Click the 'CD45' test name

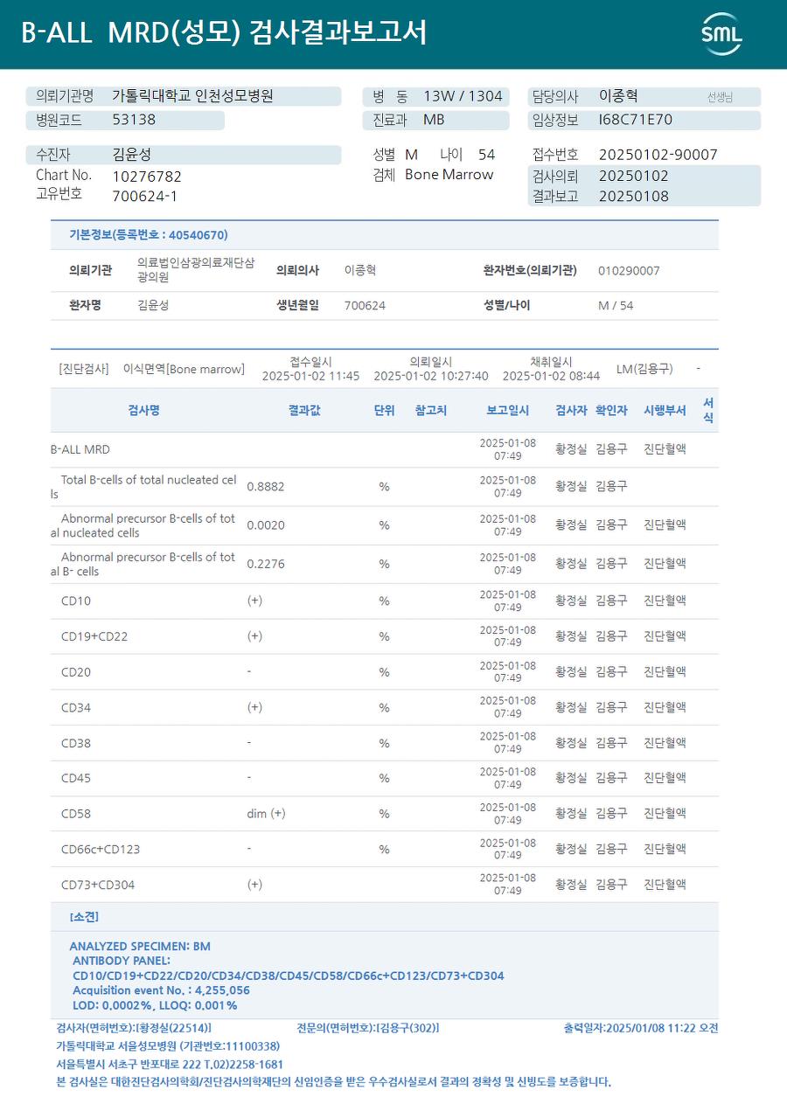76,778
